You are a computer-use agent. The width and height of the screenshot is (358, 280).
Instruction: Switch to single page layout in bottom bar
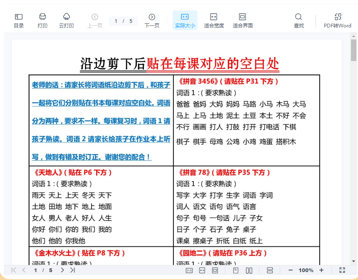[x=236, y=270]
